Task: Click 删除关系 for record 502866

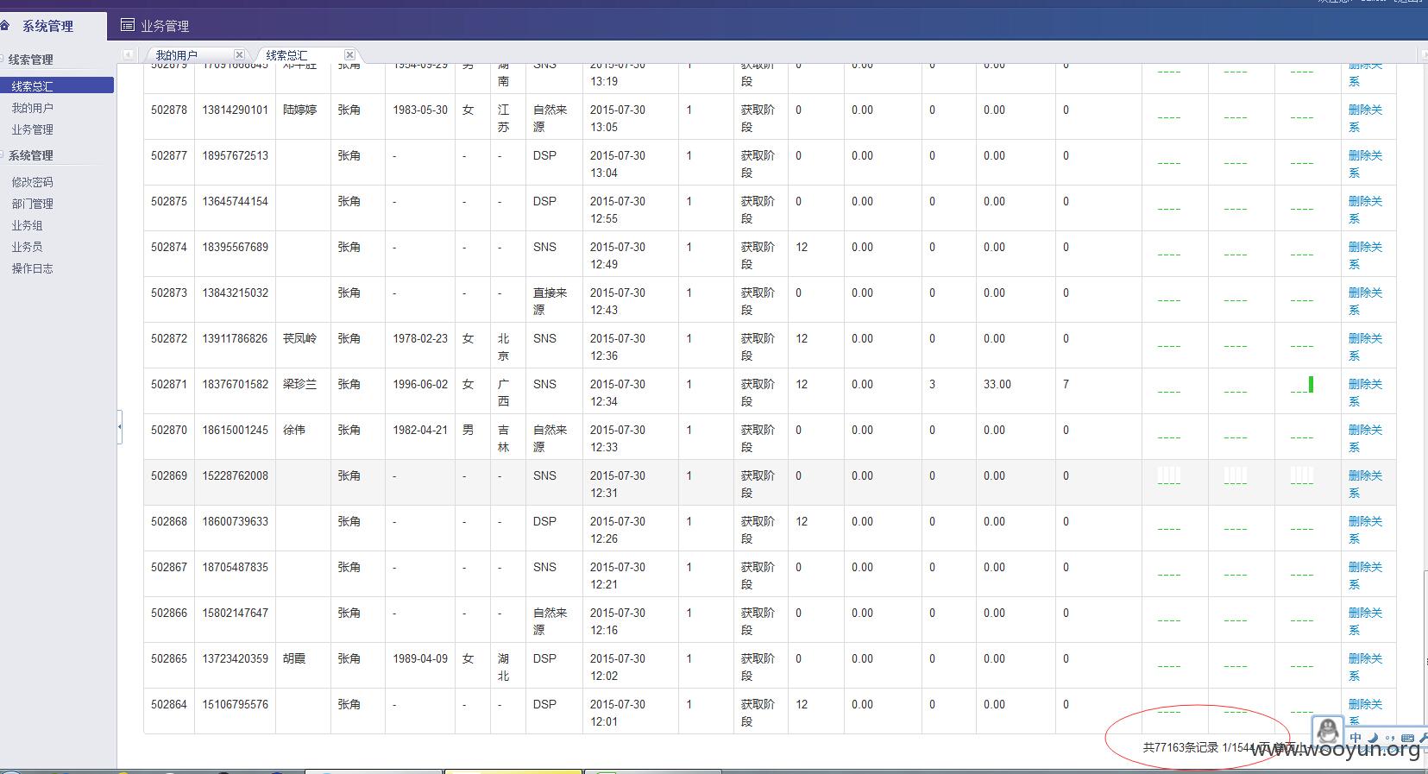Action: click(x=1365, y=621)
